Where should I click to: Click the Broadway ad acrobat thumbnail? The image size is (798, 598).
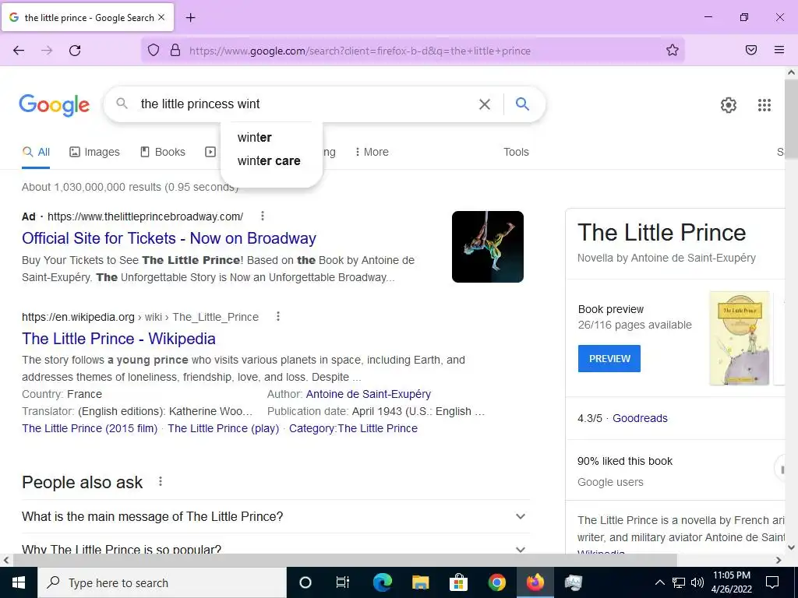[x=488, y=247]
